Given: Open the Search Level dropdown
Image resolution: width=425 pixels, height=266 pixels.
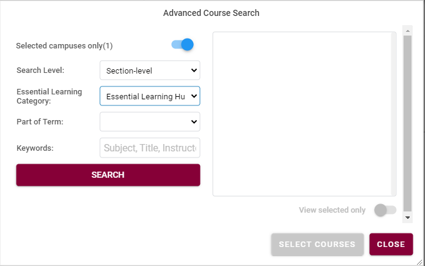Looking at the screenshot, I should pyautogui.click(x=150, y=70).
